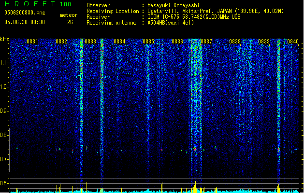Click the 0835 time marker
304x193 pixels.
pos(148,41)
